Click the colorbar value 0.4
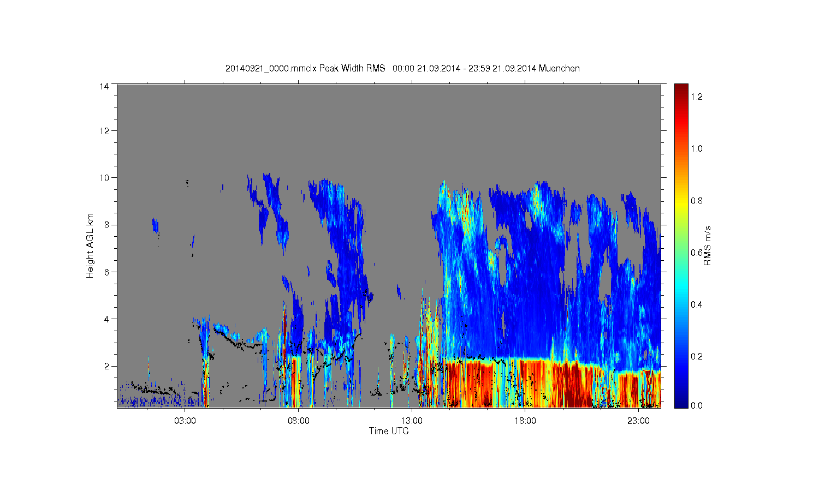The height and width of the screenshot is (491, 819). tap(697, 304)
